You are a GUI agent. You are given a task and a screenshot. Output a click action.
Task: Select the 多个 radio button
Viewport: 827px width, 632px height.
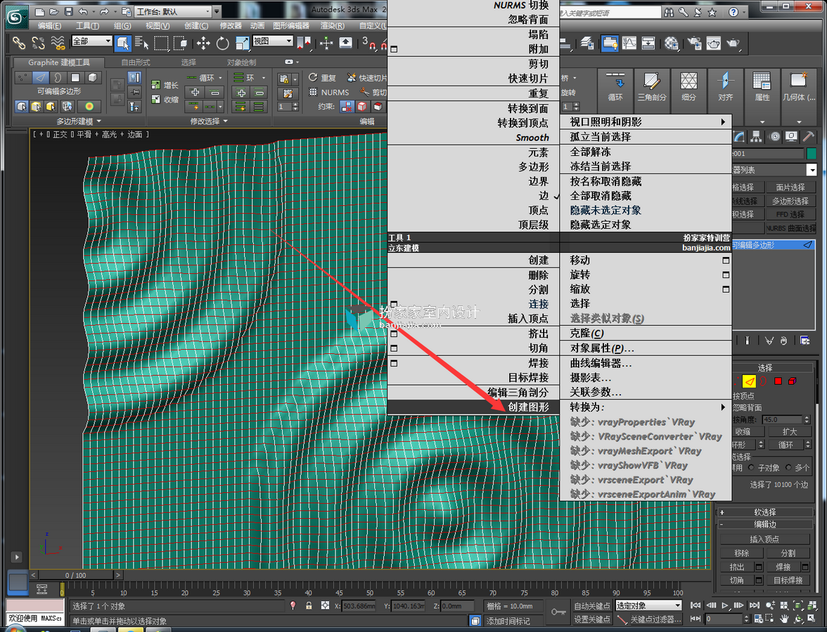(788, 467)
